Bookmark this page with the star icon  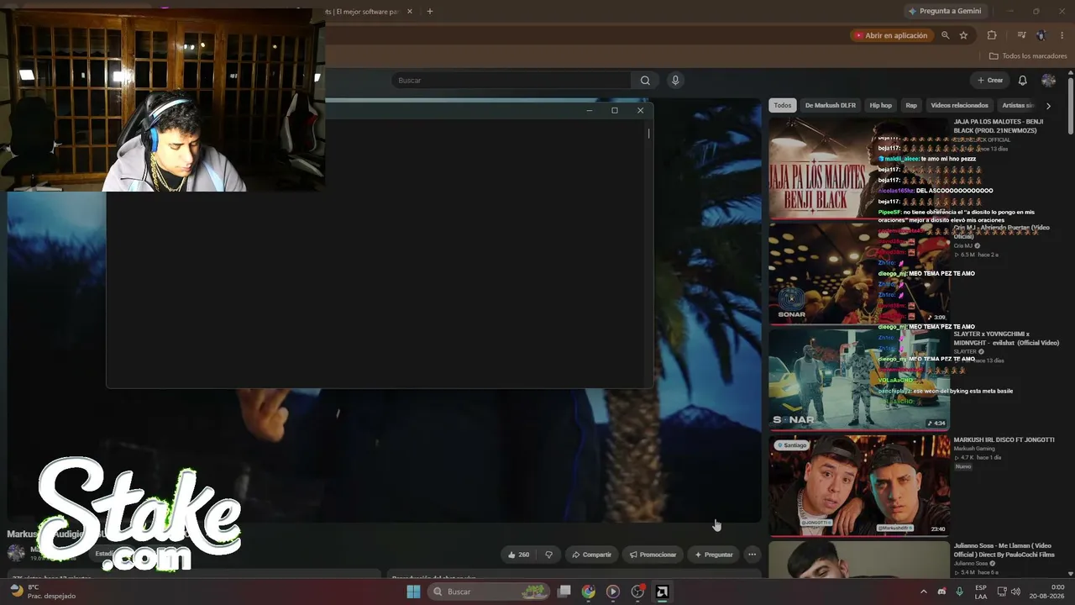coord(963,35)
